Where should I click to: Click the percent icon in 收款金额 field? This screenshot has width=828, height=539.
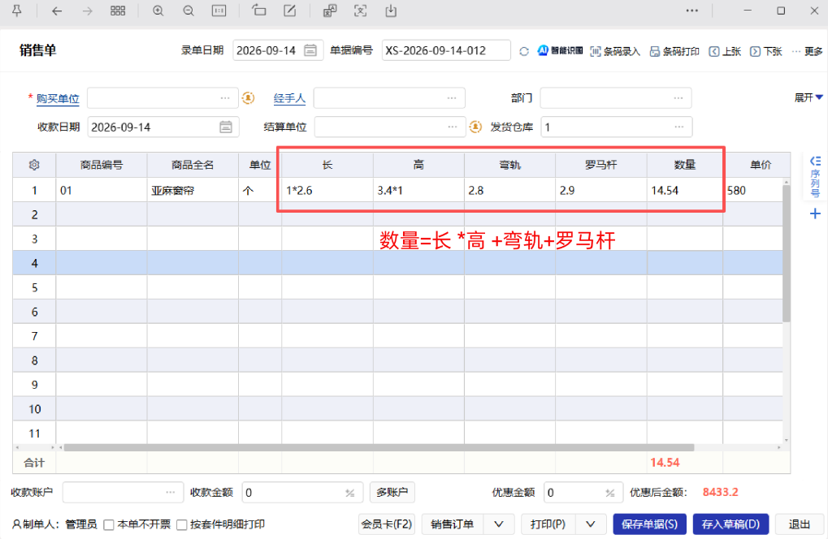[349, 493]
